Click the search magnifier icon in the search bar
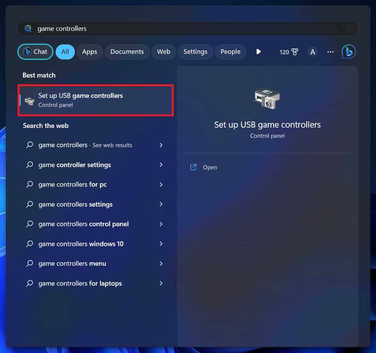The image size is (376, 353). (x=28, y=28)
